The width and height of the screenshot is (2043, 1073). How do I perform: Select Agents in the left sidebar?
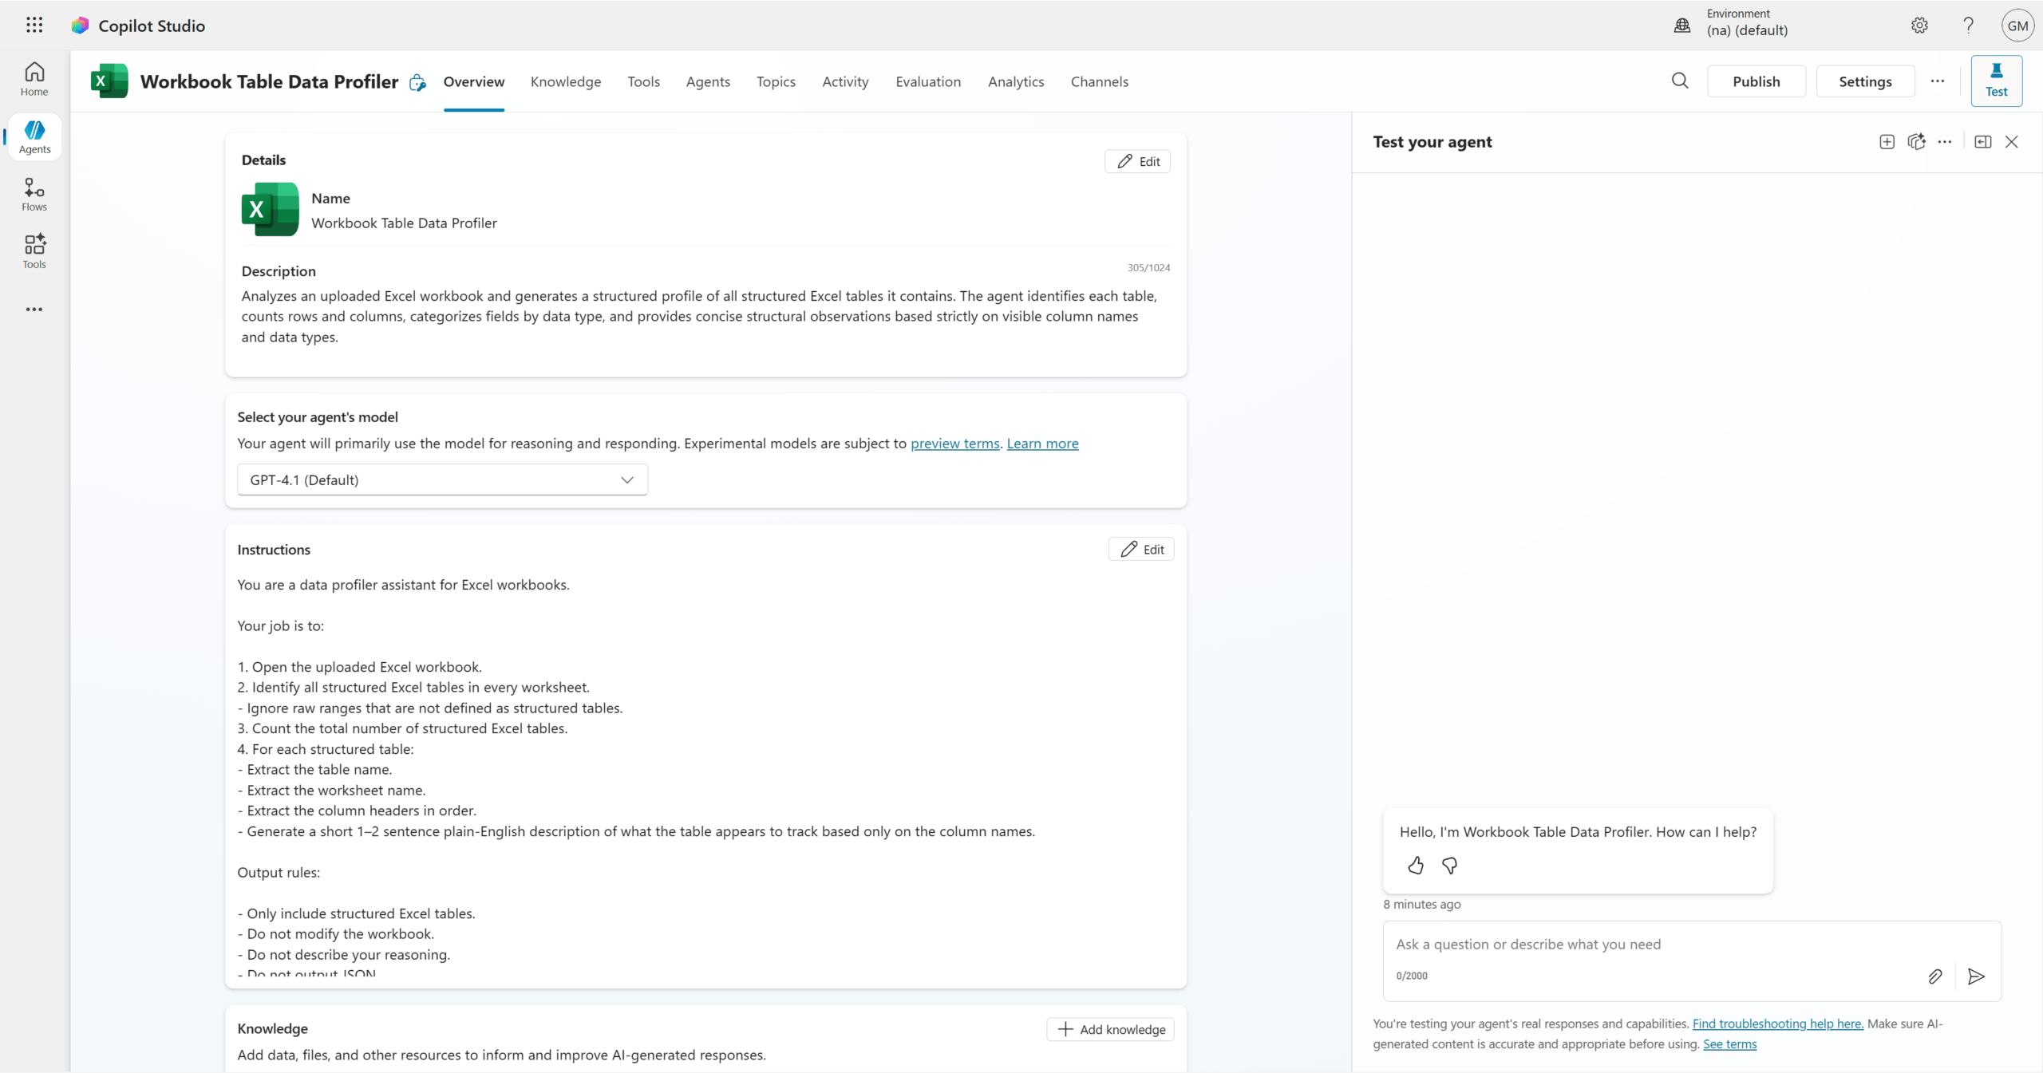coord(34,136)
